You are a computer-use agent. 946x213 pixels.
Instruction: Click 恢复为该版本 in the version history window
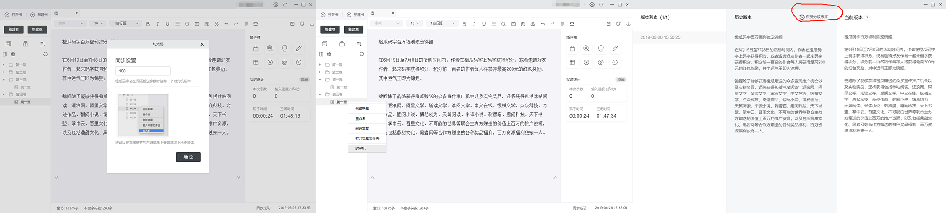(814, 17)
